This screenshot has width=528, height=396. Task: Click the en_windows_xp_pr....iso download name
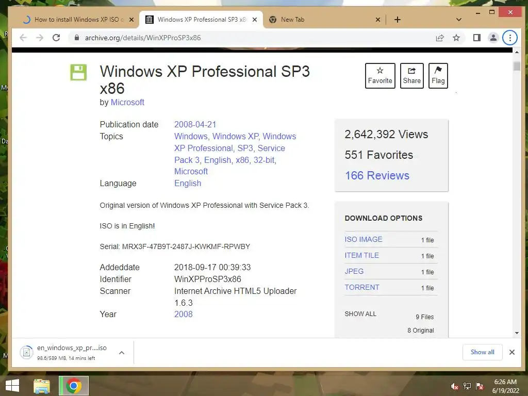click(72, 348)
